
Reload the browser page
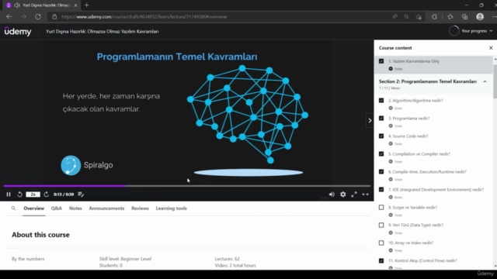pyautogui.click(x=38, y=17)
